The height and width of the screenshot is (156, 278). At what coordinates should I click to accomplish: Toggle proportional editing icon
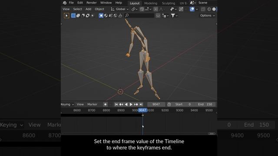point(156,9)
